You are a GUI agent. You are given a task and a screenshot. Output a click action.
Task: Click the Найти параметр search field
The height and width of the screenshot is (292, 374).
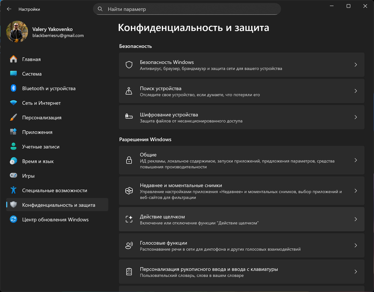(x=187, y=9)
